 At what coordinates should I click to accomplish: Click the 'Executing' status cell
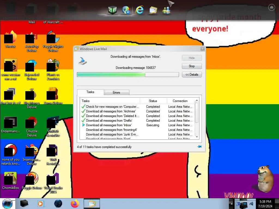153,125
